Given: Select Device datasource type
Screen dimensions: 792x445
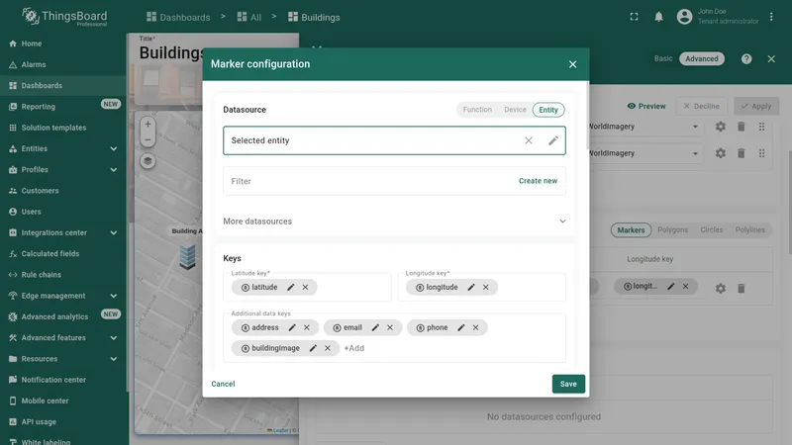Looking at the screenshot, I should (x=515, y=110).
